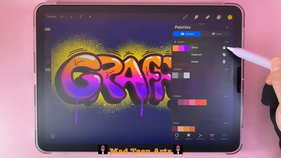The width and height of the screenshot is (281, 158).
Task: Pick the orange Graffiti swatch
Action: [176, 48]
